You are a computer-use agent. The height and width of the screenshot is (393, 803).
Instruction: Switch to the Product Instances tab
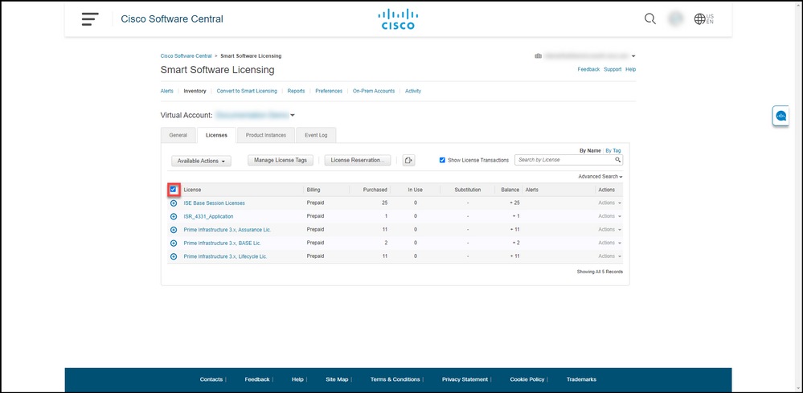[266, 136]
